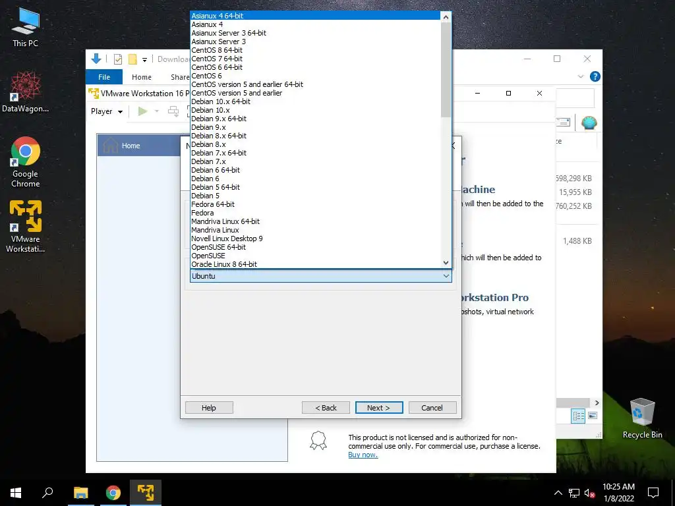This screenshot has height=506, width=675.
Task: Select Oracle Linux 8 64-bit
Action: click(x=315, y=264)
